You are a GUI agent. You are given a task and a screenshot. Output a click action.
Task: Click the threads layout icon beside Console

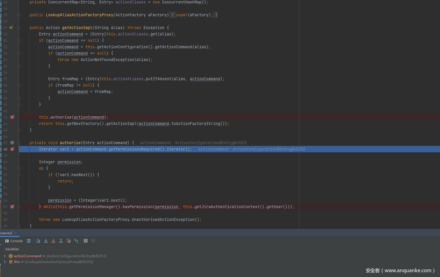click(29, 241)
